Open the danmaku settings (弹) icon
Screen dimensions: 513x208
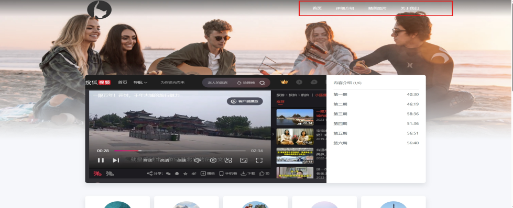(110, 174)
